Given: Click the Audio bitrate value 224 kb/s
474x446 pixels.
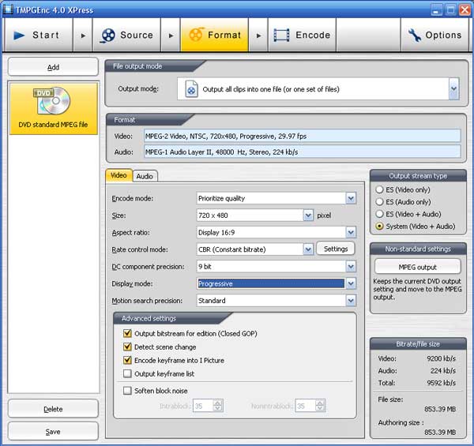Looking at the screenshot, I should tap(443, 370).
